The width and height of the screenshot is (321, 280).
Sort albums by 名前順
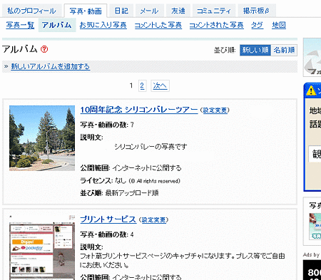click(x=284, y=50)
